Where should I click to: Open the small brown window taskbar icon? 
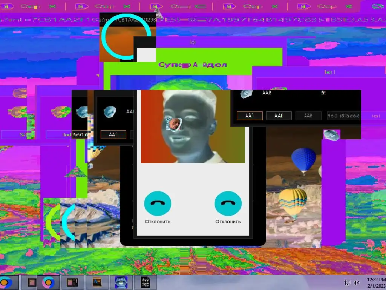(32, 282)
